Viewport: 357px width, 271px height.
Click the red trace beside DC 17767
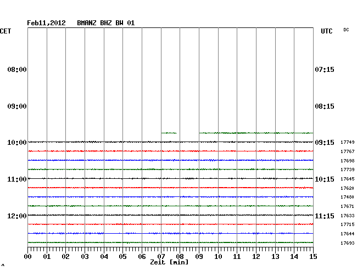pyautogui.click(x=170, y=151)
